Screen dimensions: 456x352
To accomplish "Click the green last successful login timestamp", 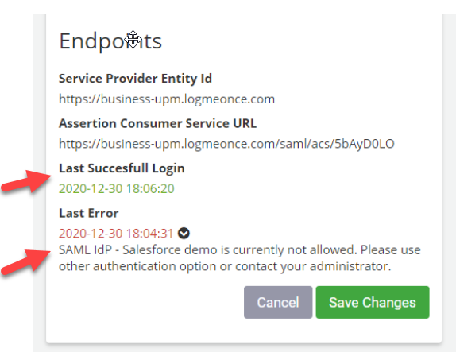I will pyautogui.click(x=117, y=188).
